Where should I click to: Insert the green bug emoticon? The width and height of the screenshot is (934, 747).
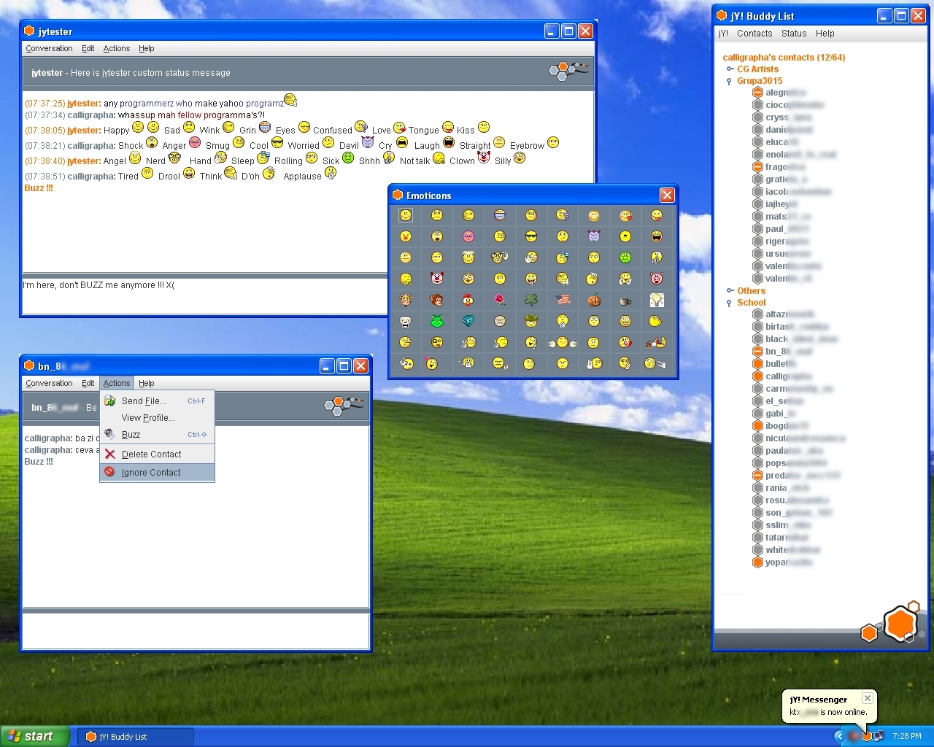437,321
